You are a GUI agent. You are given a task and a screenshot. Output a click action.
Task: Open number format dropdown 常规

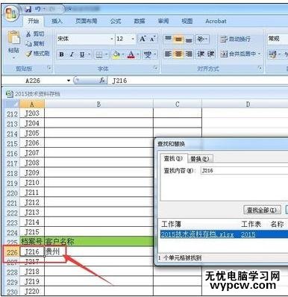click(x=277, y=39)
